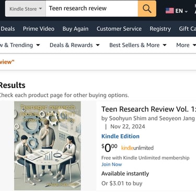The width and height of the screenshot is (196, 192).
Task: Click the search field containing Teen research review
Action: (92, 8)
